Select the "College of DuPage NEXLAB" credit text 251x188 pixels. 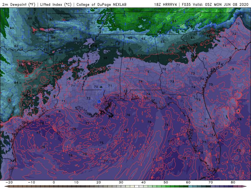[101, 4]
